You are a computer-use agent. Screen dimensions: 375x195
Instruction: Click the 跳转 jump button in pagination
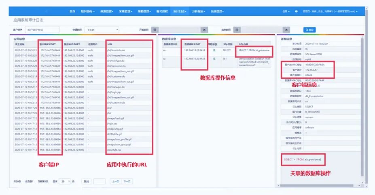pyautogui.click(x=86, y=181)
